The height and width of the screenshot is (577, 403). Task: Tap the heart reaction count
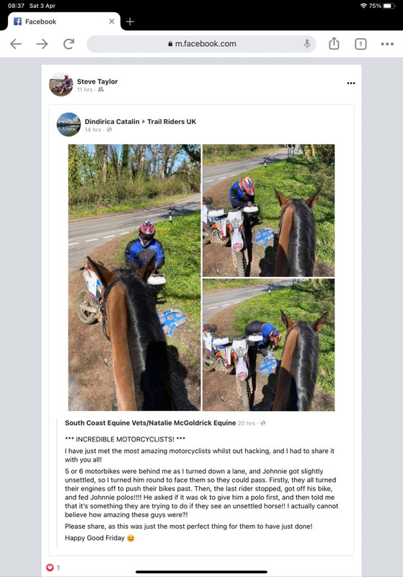tap(53, 568)
